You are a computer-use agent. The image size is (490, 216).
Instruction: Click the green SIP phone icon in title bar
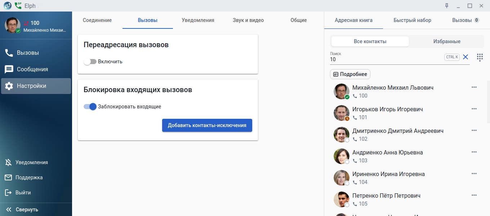pyautogui.click(x=18, y=5)
